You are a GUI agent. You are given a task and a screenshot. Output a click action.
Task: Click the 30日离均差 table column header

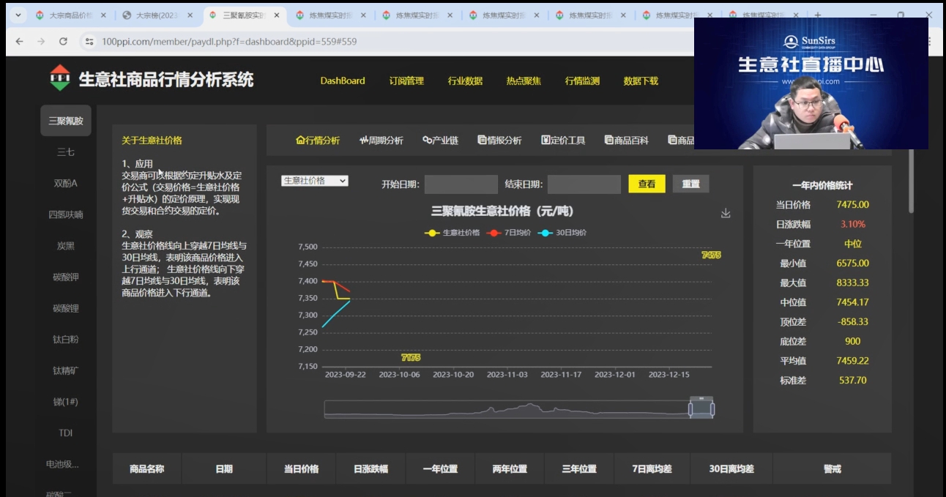731,469
